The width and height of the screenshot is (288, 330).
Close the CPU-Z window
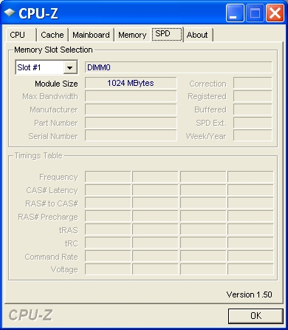[275, 13]
